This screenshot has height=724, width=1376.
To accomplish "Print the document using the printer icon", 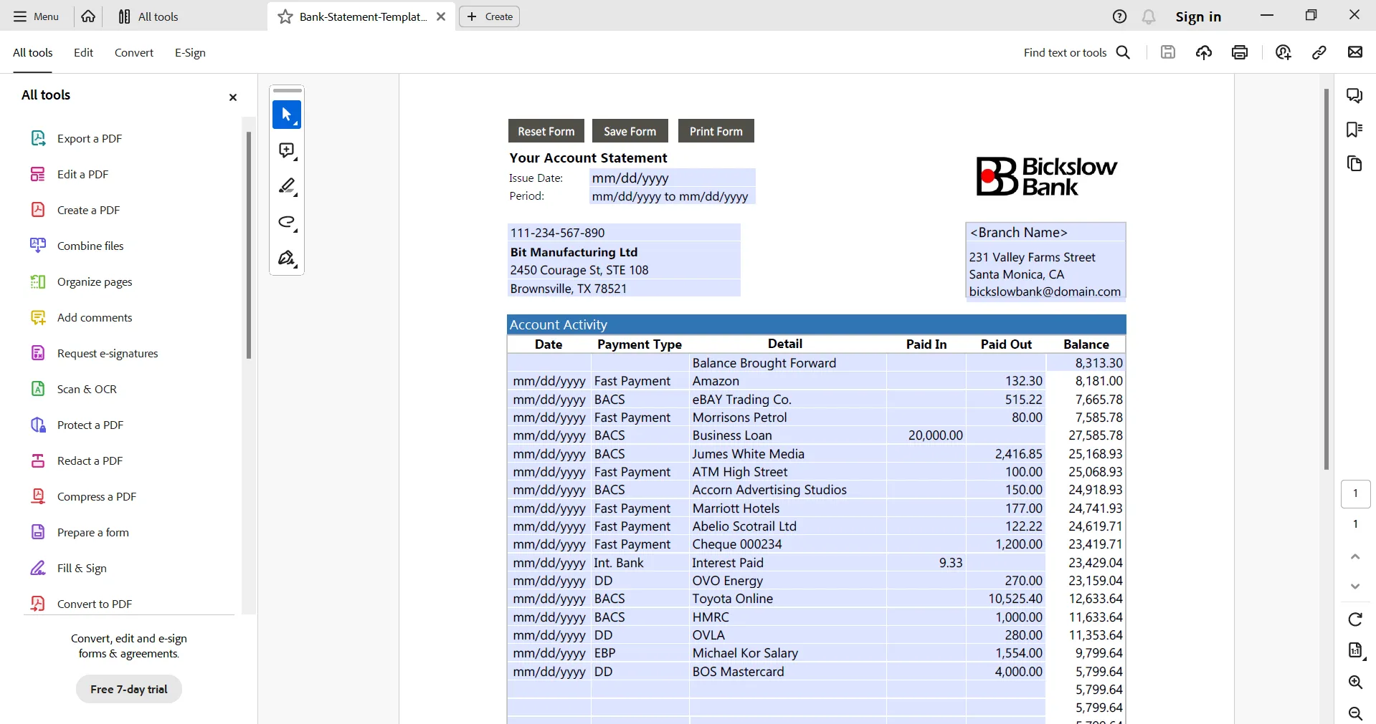I will pos(1239,52).
